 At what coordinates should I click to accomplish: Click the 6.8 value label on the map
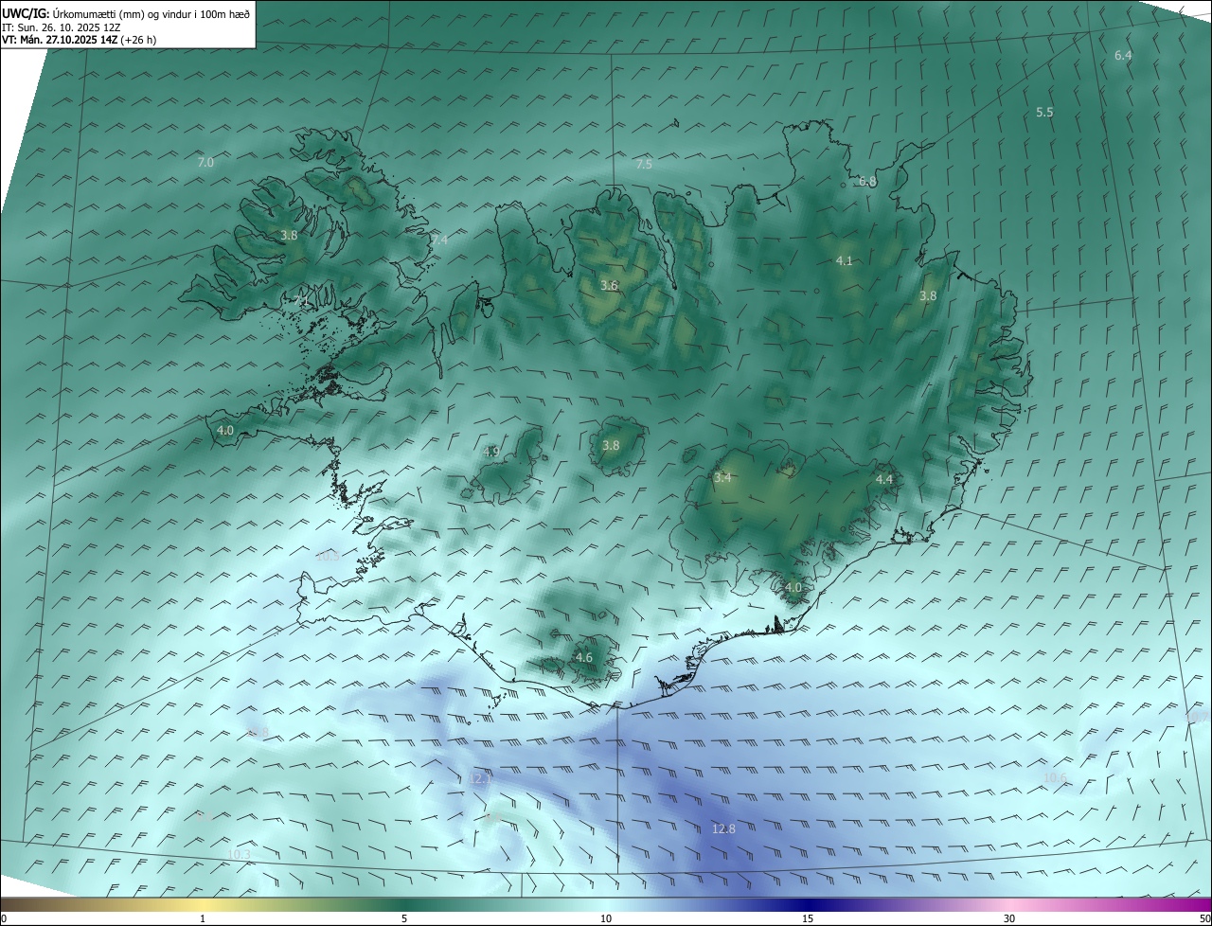click(x=867, y=182)
